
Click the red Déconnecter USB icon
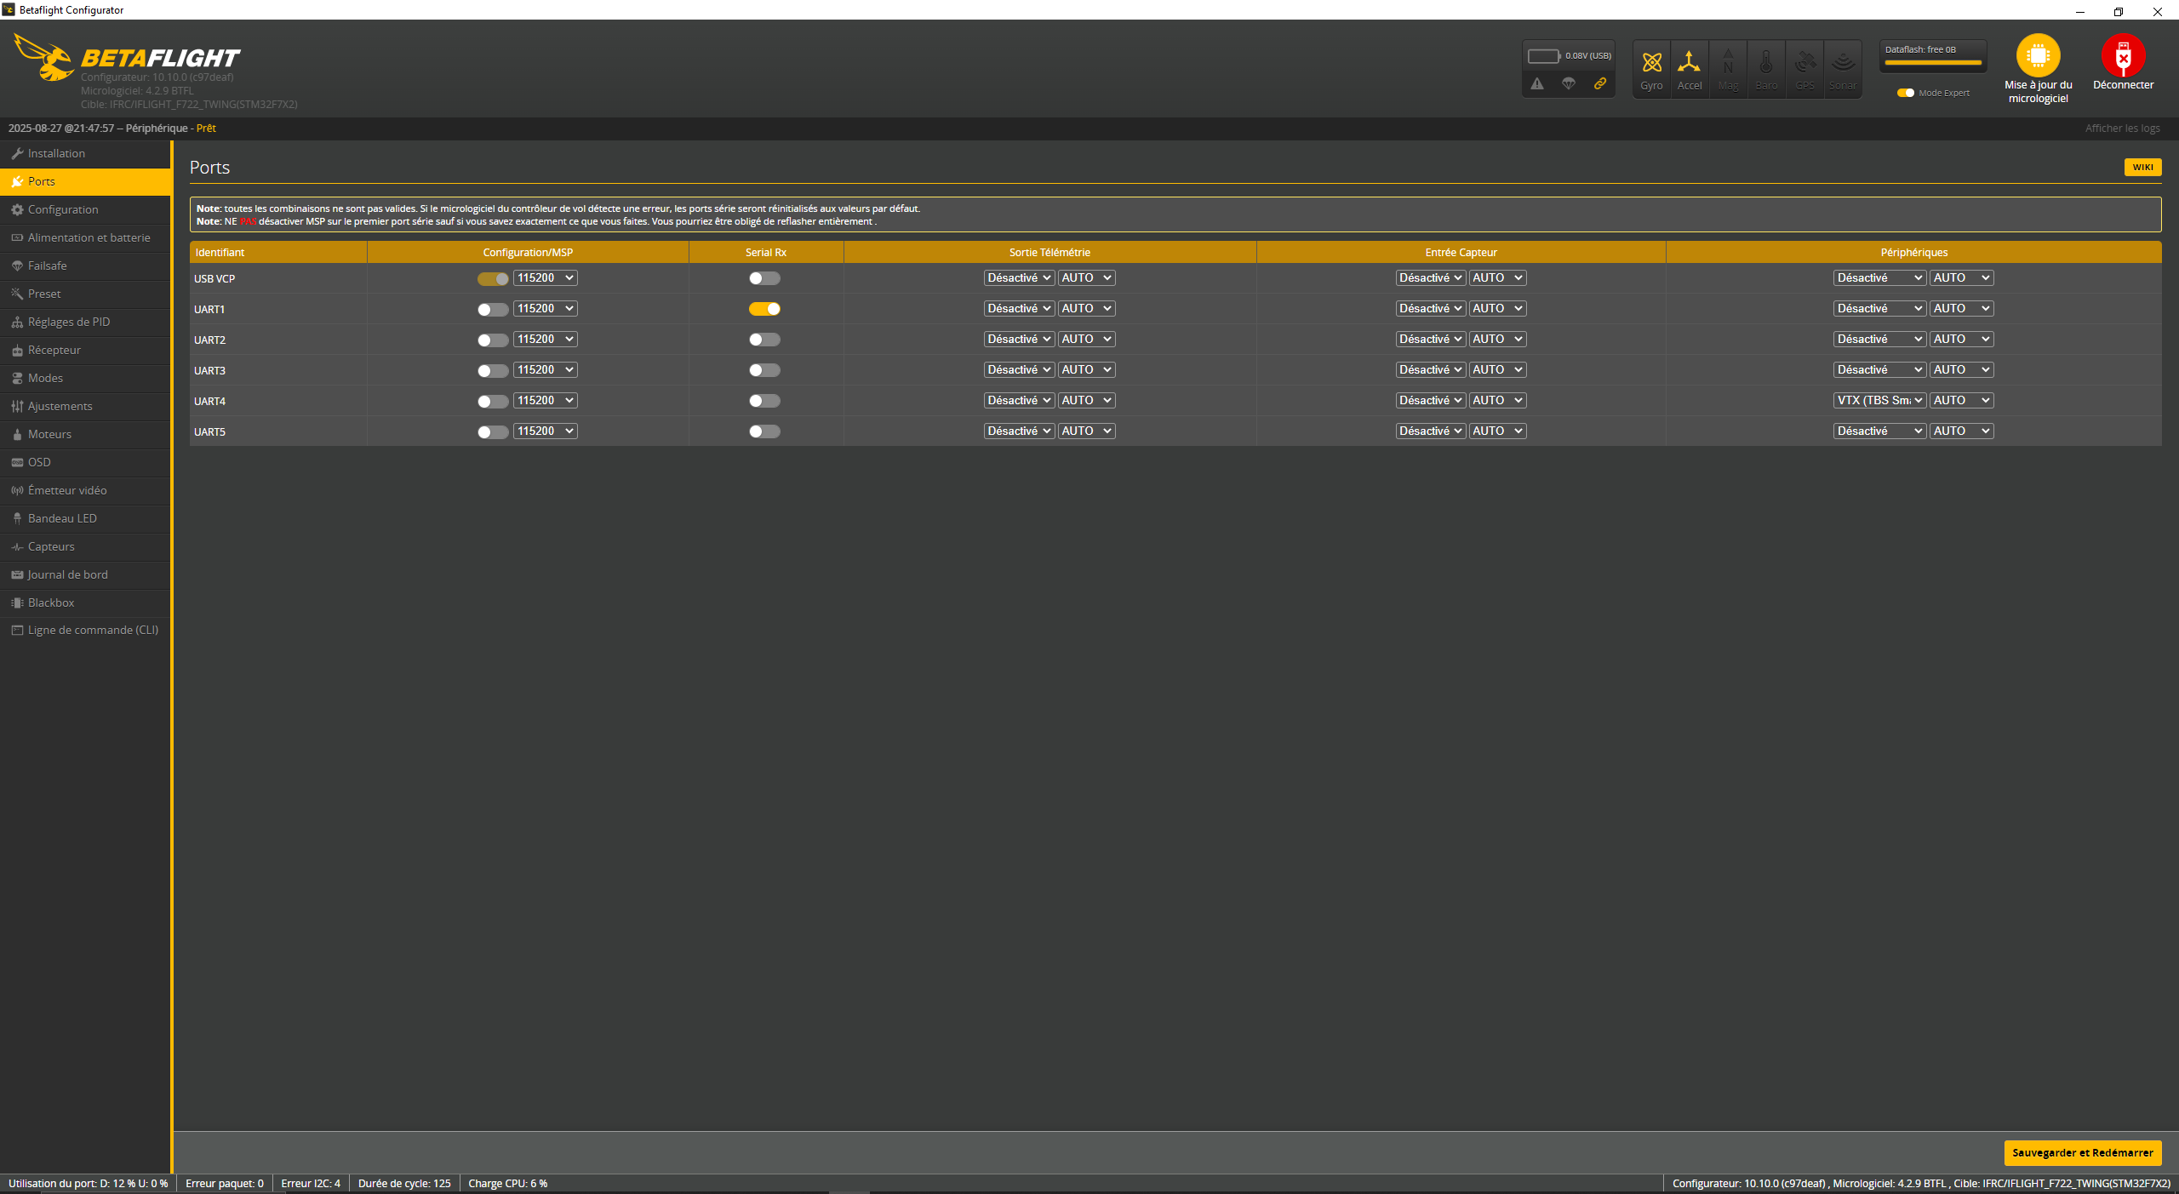pos(2123,56)
